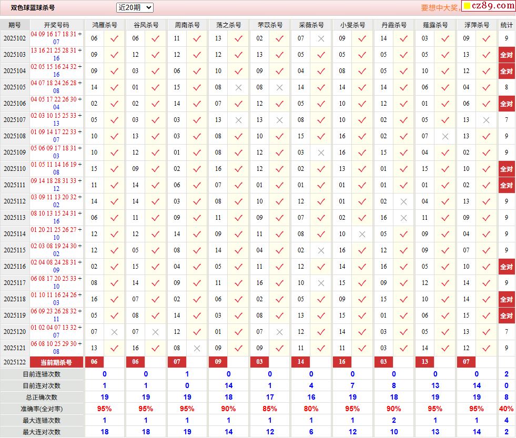Click the X mark for 周南杀号 in row 2025121

click(x=197, y=348)
